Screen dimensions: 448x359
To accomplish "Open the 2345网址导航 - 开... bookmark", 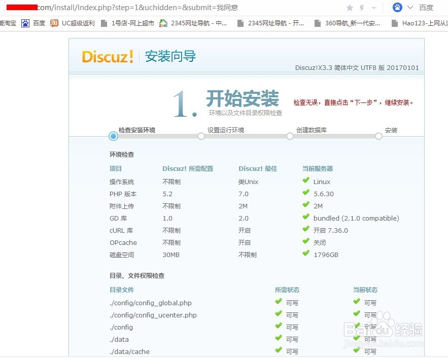I will [275, 23].
